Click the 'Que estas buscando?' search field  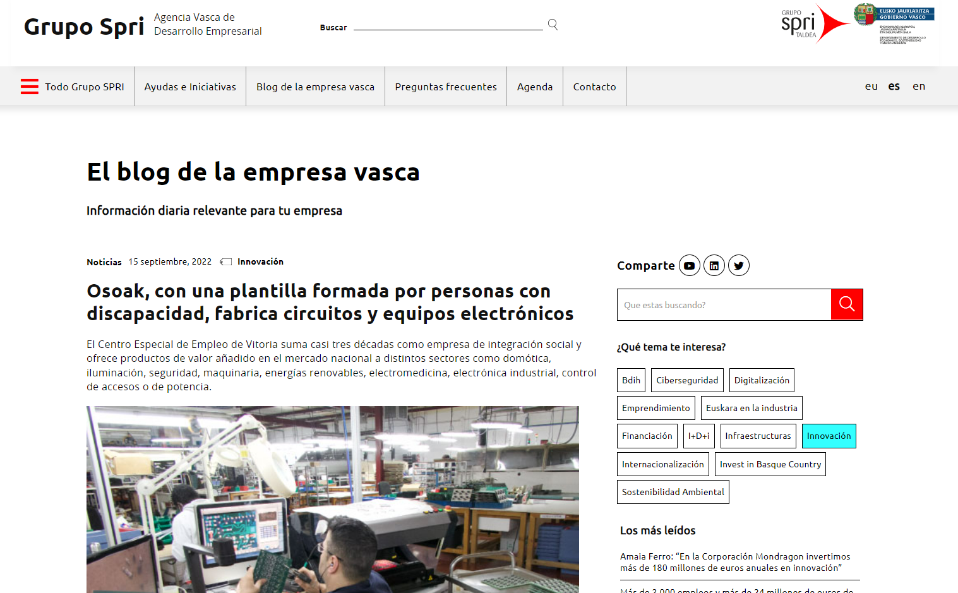tap(724, 305)
